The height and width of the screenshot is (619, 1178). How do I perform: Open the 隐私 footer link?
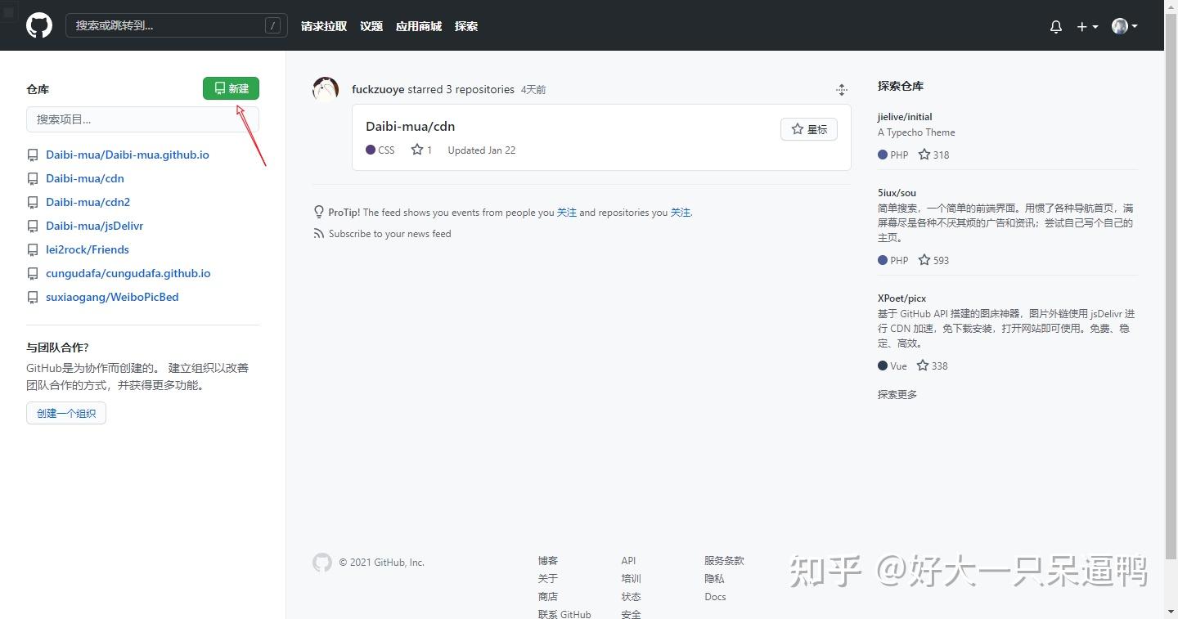coord(714,579)
